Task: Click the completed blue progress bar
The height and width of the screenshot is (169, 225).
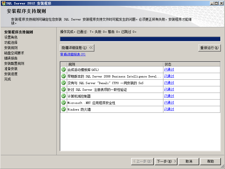Action: 140,39
